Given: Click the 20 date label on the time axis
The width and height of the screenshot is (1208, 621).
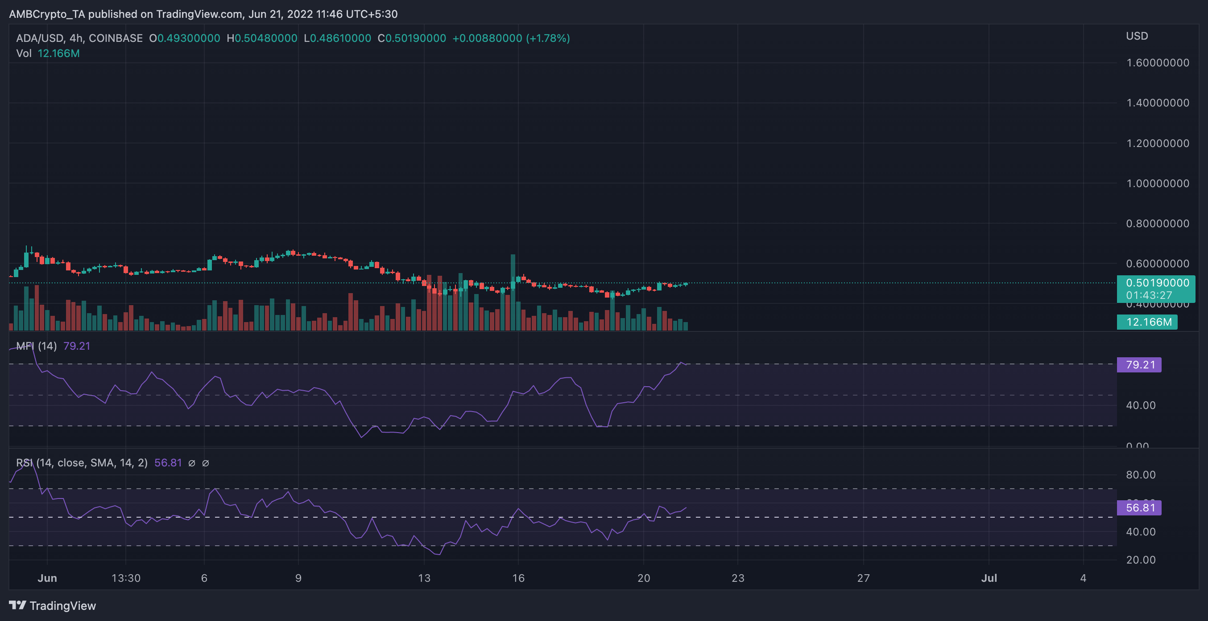Looking at the screenshot, I should (x=644, y=578).
